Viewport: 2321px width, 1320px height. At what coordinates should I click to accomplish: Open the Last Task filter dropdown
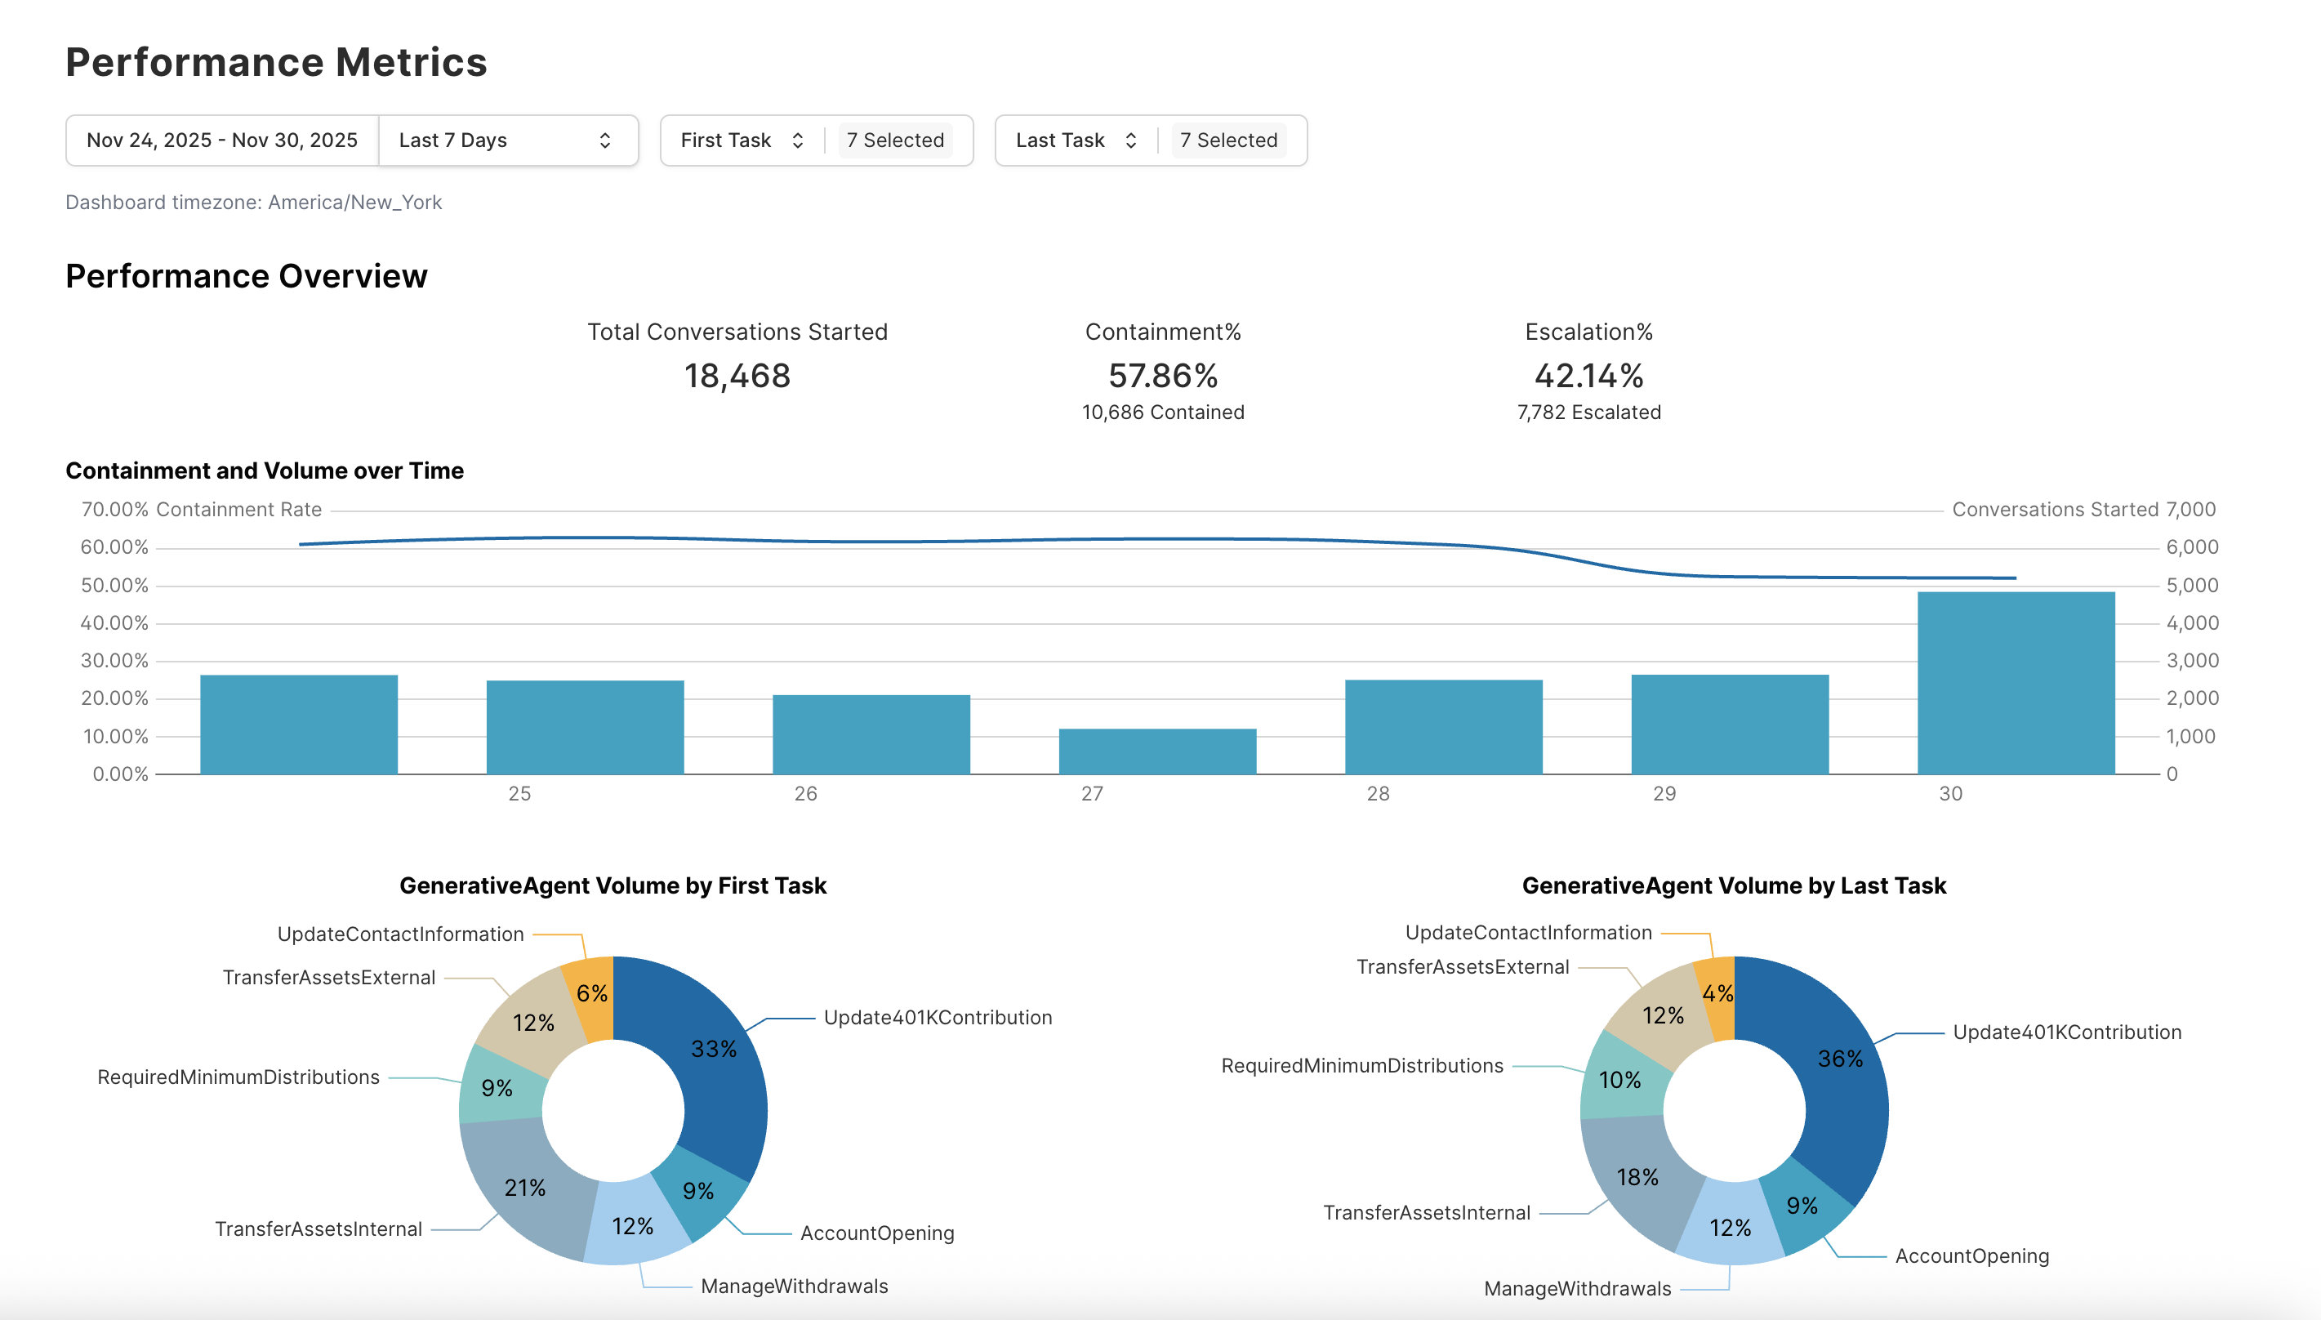[x=1076, y=140]
